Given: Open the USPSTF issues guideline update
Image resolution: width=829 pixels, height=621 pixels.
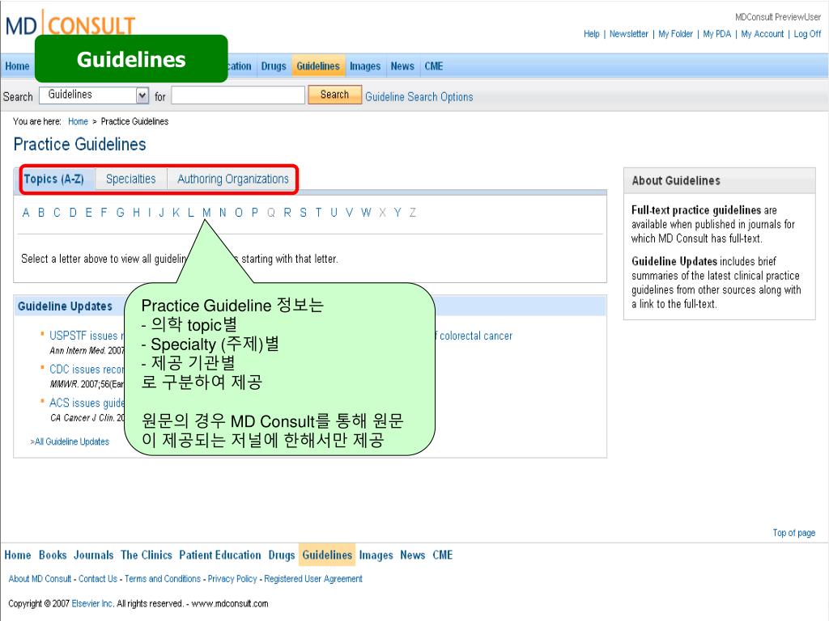Looking at the screenshot, I should click(x=86, y=336).
